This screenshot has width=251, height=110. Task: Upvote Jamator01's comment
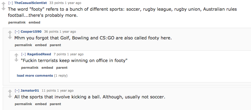click(10, 91)
